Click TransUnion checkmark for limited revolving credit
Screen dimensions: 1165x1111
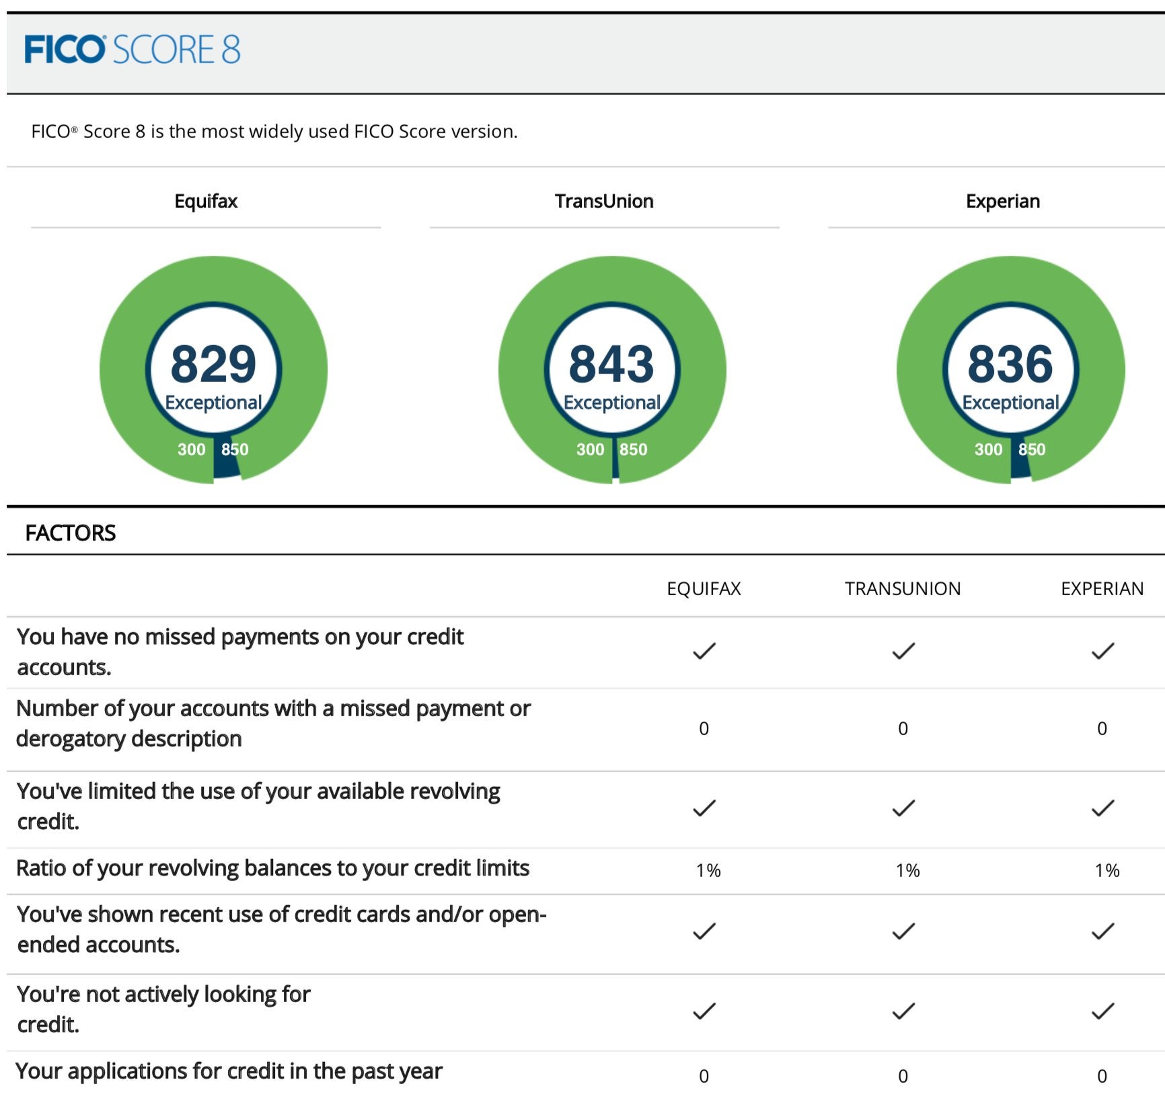(903, 808)
